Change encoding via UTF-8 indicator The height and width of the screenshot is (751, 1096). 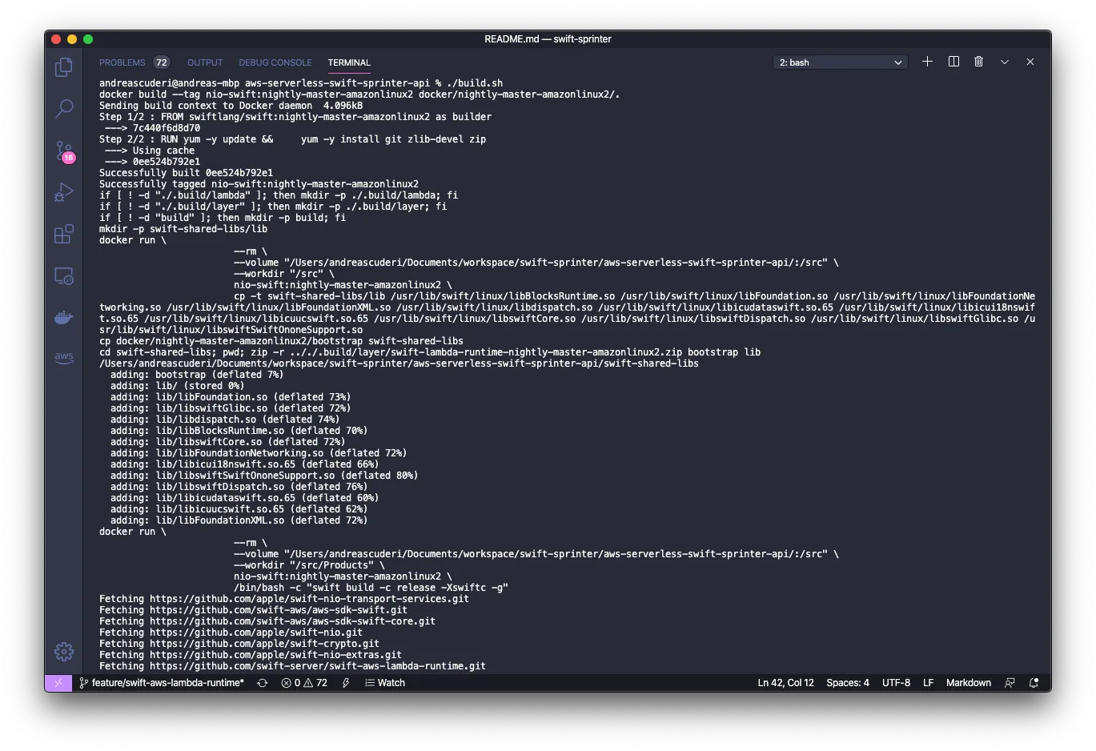pos(896,683)
